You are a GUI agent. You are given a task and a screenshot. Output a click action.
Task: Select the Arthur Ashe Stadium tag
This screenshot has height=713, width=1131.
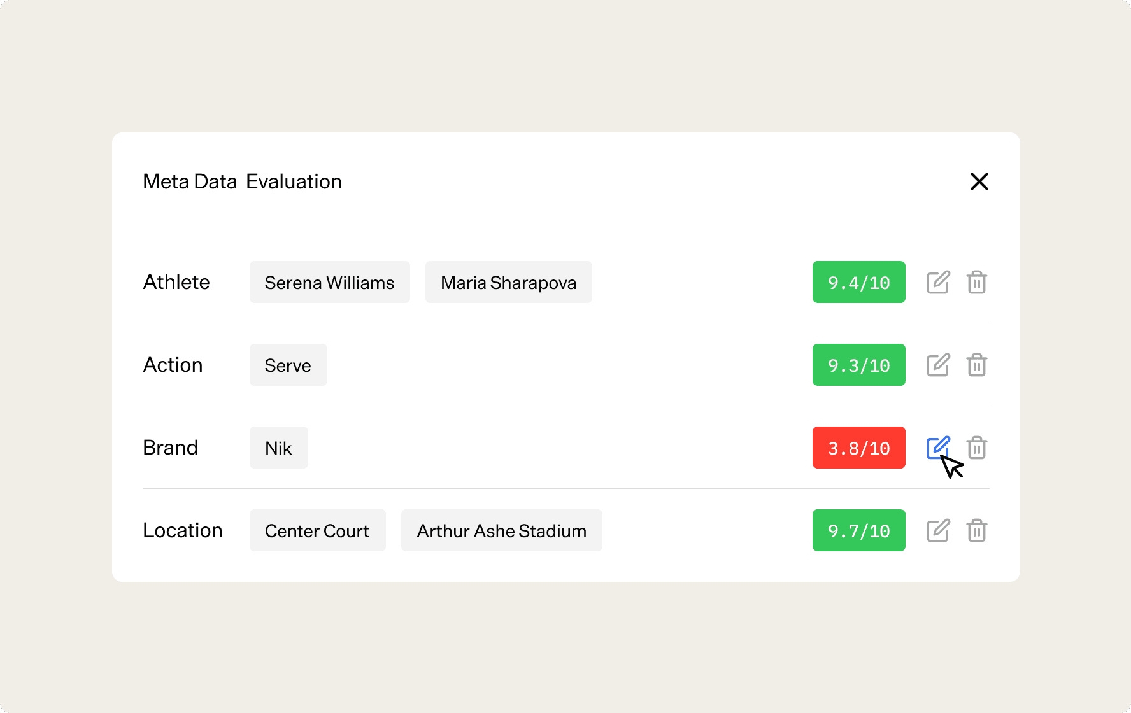[x=501, y=530]
